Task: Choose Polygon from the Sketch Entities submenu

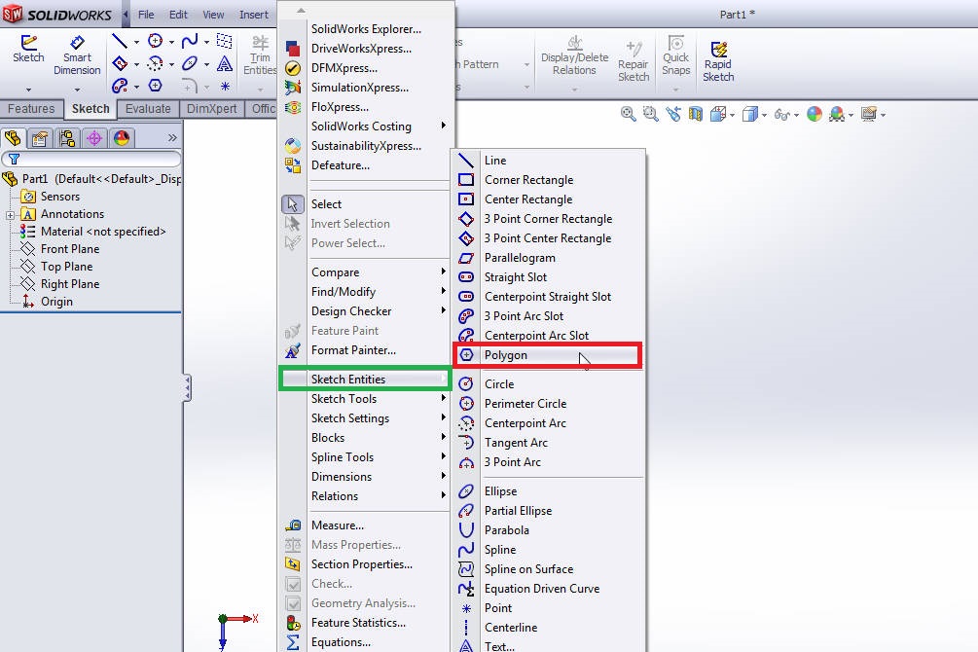Action: click(x=547, y=355)
